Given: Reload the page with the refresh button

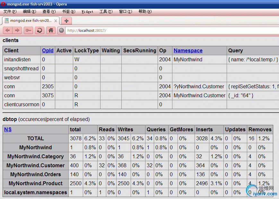Looking at the screenshot, I should [x=39, y=30].
